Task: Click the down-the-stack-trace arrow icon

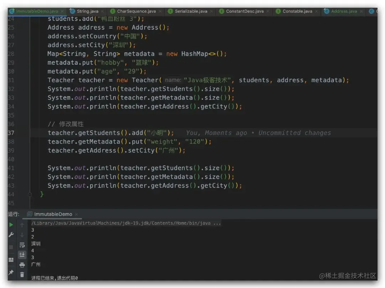Action: click(x=22, y=235)
